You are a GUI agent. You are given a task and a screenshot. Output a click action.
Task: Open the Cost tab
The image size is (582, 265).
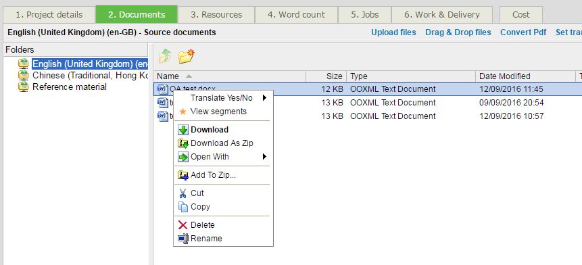(521, 14)
